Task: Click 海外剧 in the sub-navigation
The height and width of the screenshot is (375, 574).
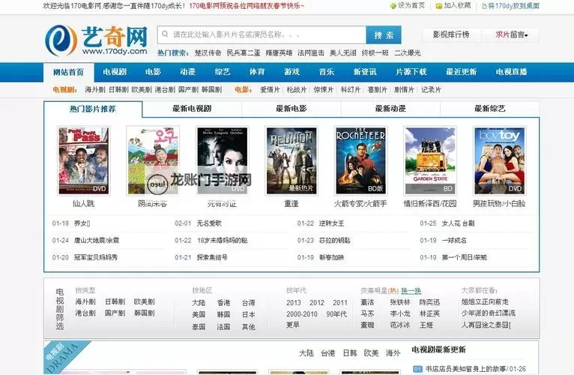Action: (95, 89)
